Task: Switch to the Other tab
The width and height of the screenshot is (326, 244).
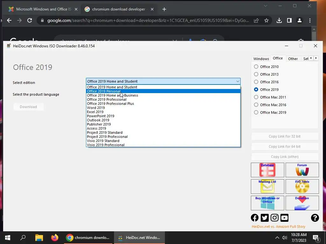Action: tap(293, 59)
